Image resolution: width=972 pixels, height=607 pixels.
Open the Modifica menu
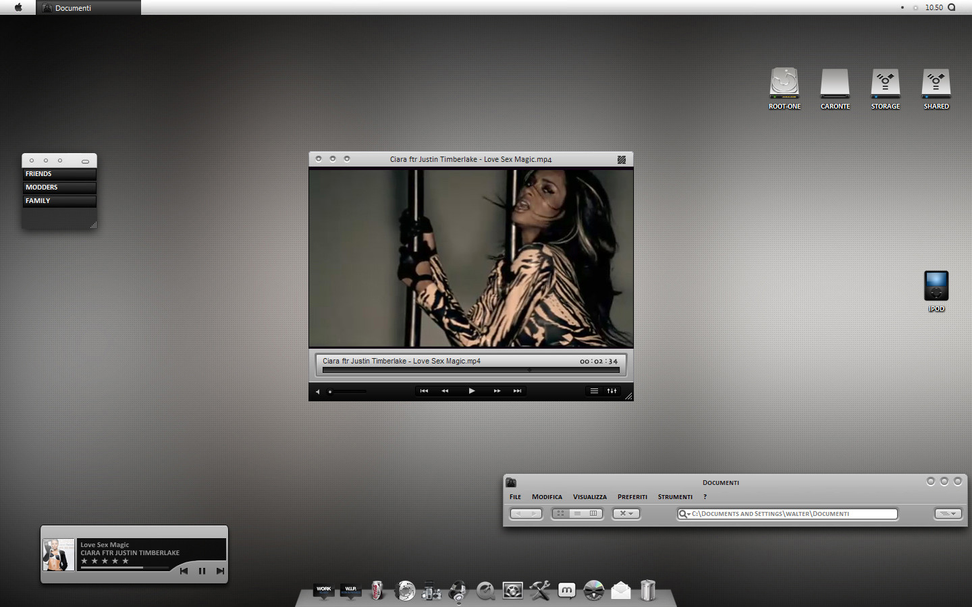coord(547,497)
